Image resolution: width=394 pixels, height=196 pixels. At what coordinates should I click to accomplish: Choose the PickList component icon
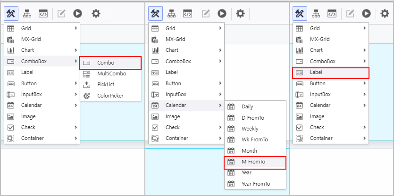pyautogui.click(x=87, y=85)
